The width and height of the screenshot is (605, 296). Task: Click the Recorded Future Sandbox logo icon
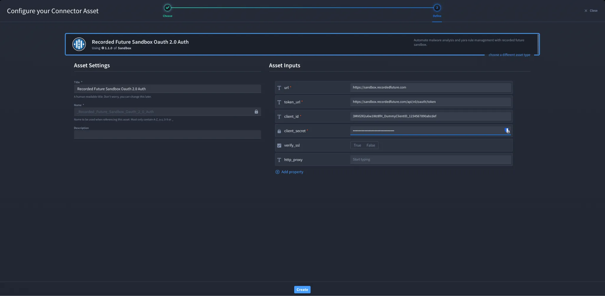point(79,44)
